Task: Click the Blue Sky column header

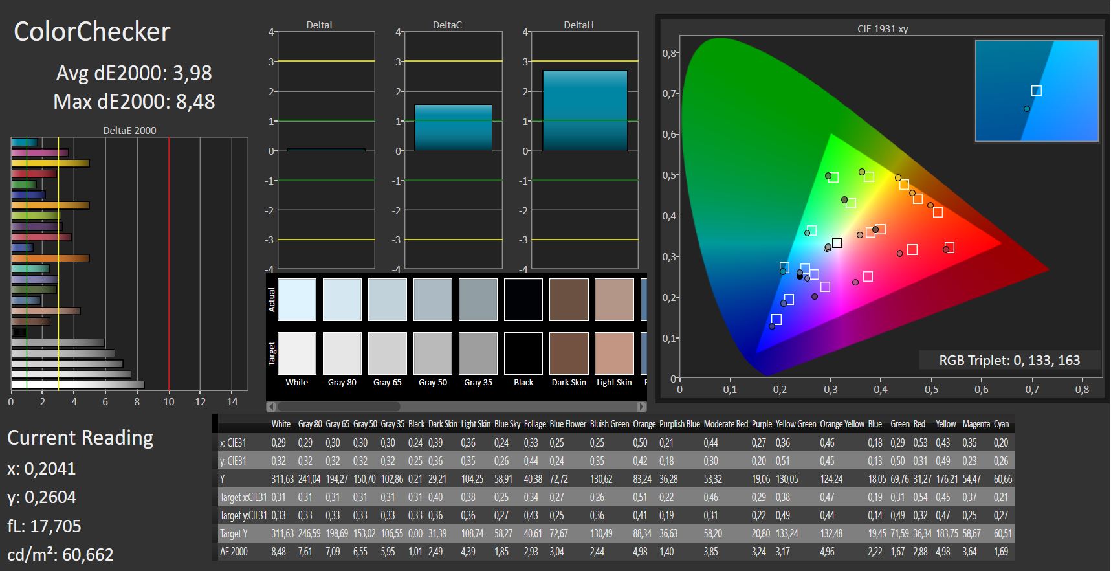Action: click(507, 424)
